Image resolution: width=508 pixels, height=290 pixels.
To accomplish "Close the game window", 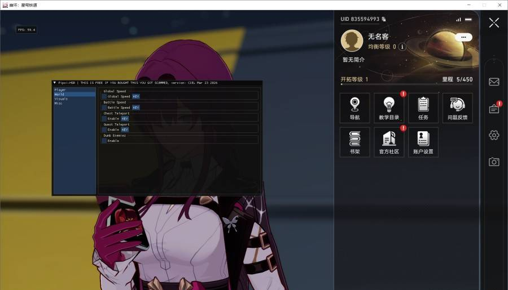I will (x=500, y=5).
